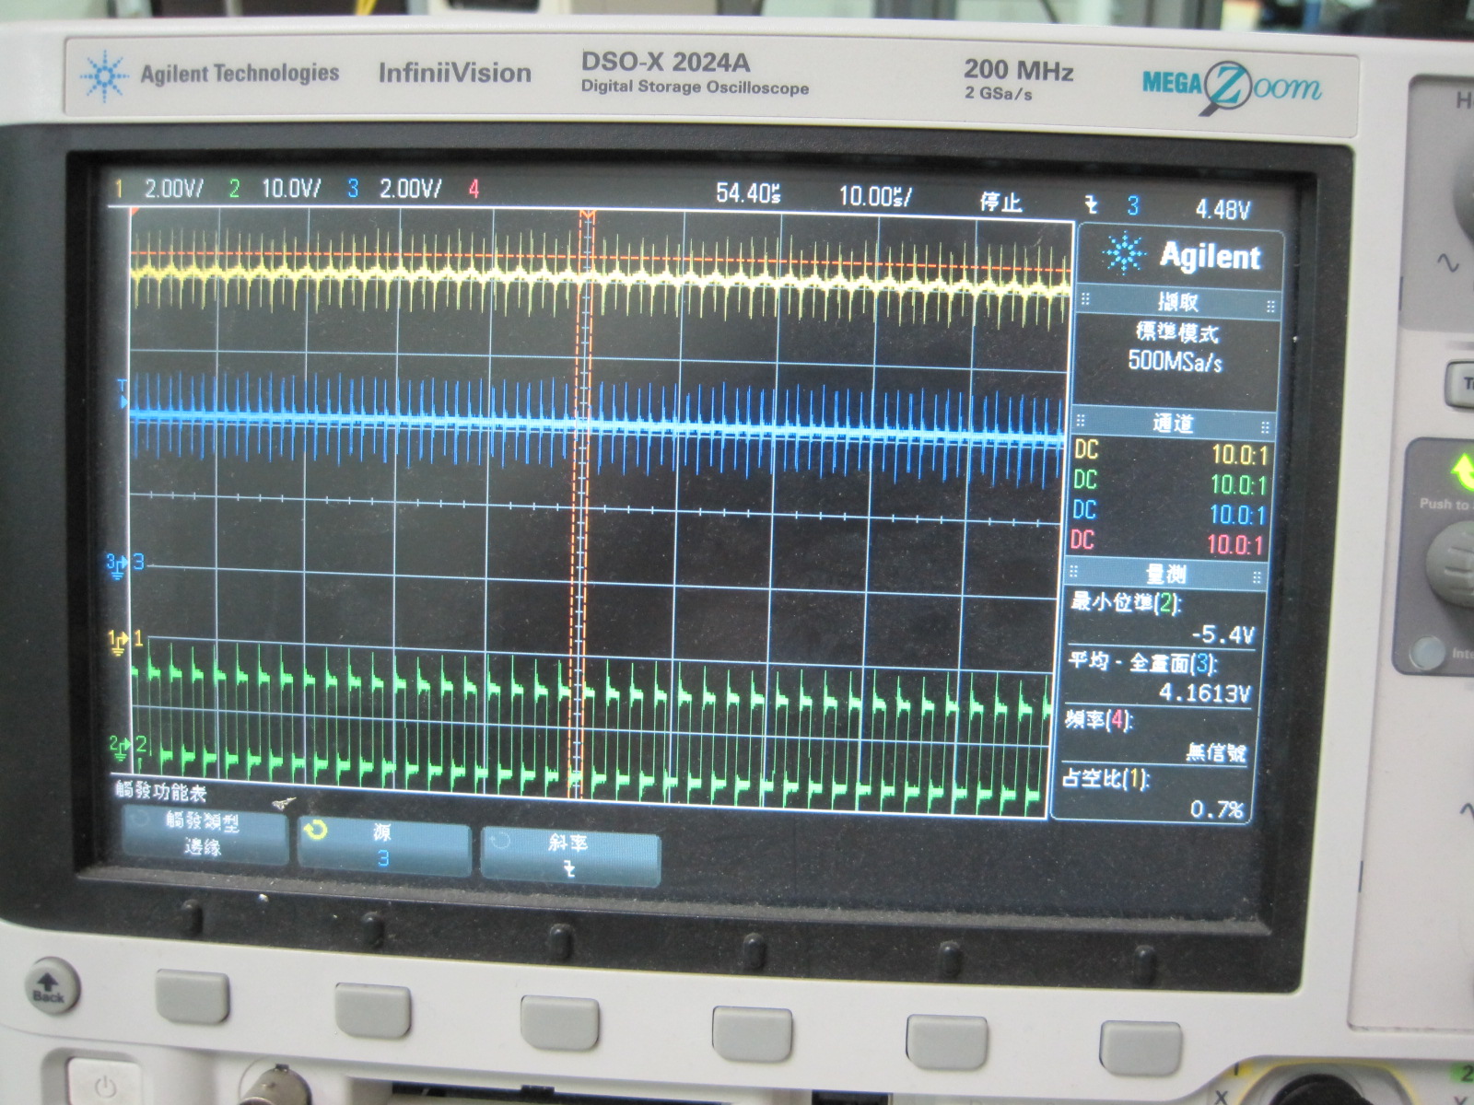Click the 4.48V trigger level readout
1474x1105 pixels.
coord(1222,210)
